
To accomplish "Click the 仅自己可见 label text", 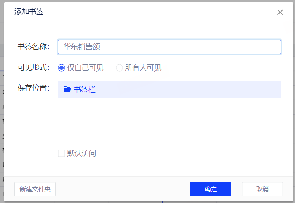I will point(86,68).
